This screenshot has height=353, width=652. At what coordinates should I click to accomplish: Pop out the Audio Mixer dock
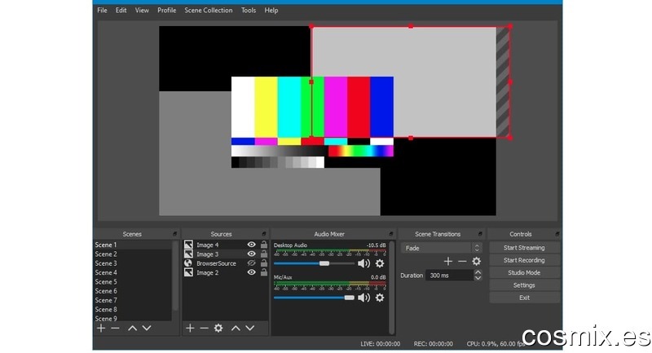pos(391,234)
